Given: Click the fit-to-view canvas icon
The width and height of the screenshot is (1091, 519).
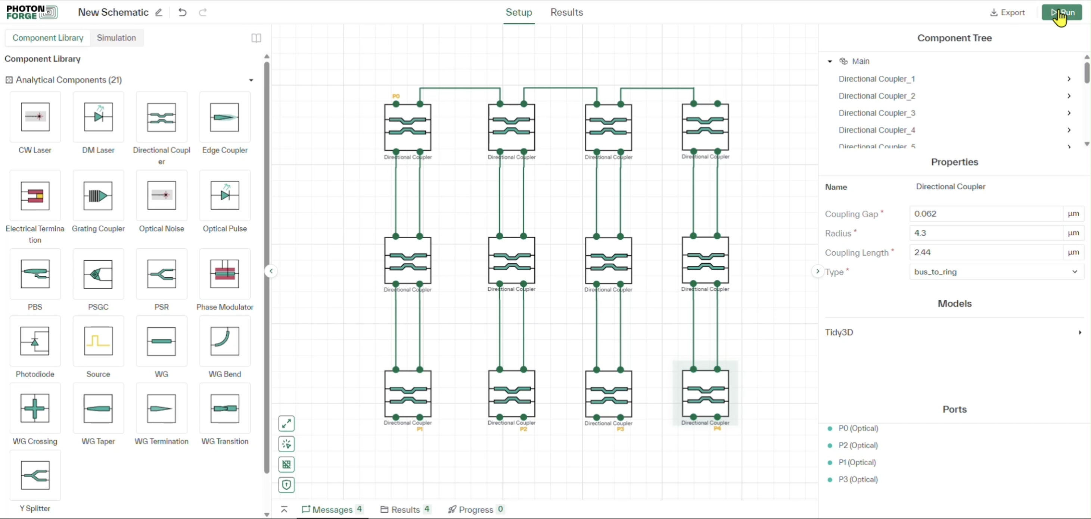Looking at the screenshot, I should (x=287, y=424).
